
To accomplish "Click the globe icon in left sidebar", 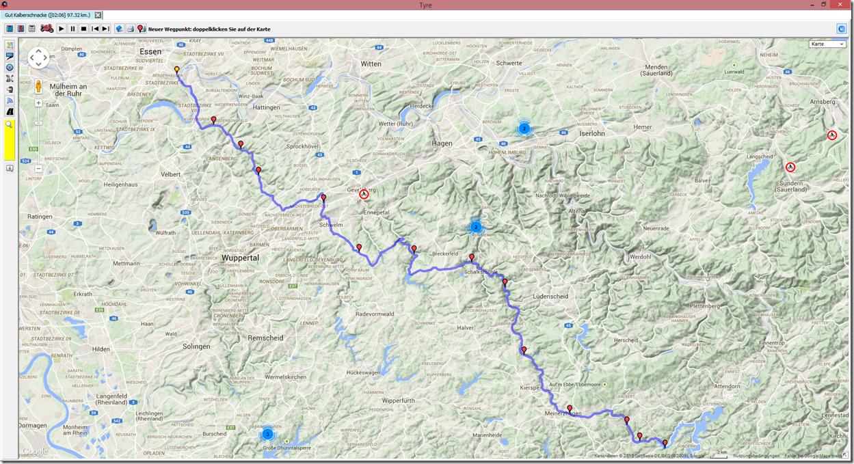I will coord(10,68).
